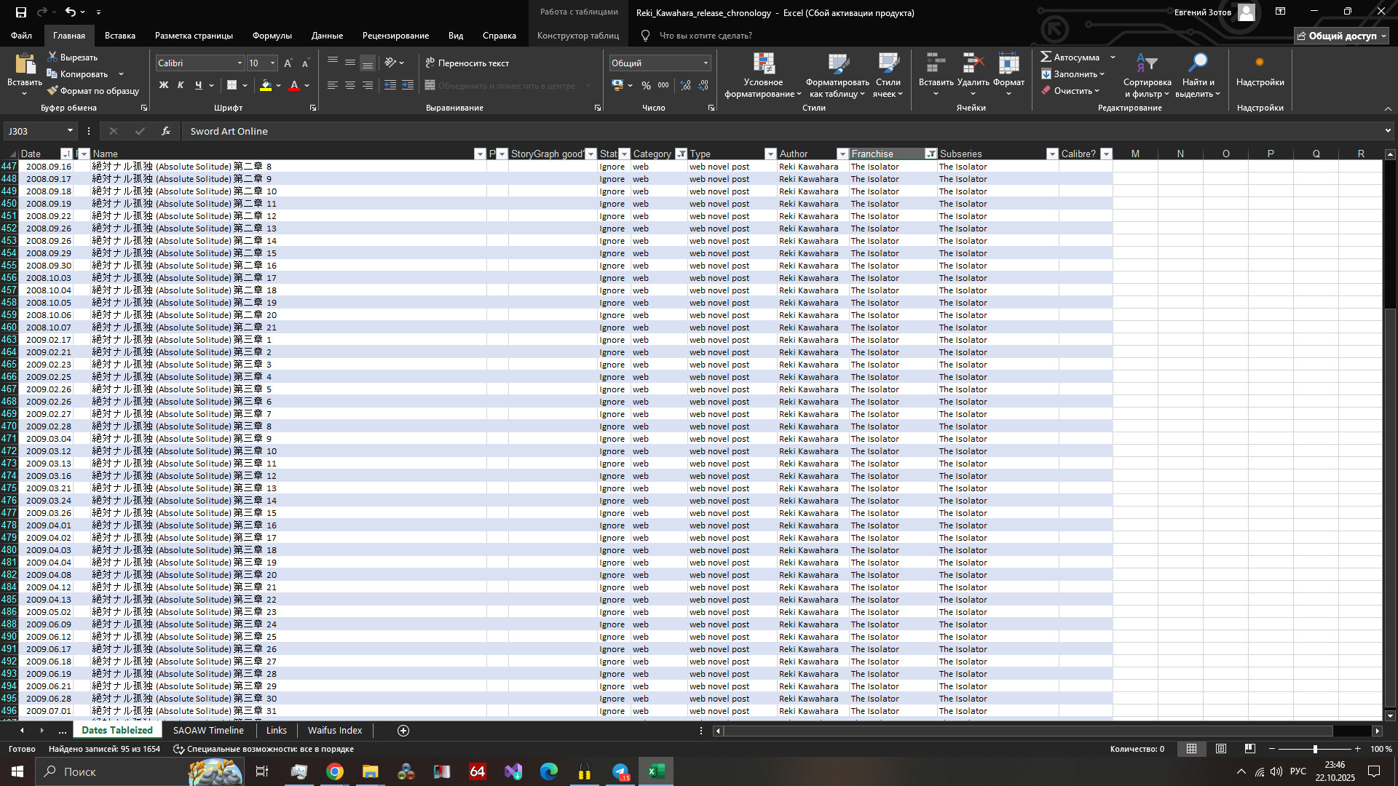Click Sort and Filter icon
This screenshot has width=1398, height=786.
1147,65
